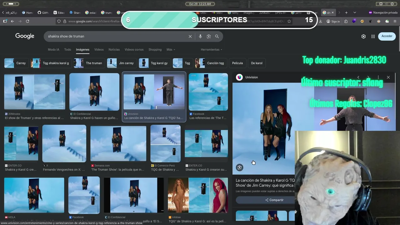
Task: Open the Firefox hamburger application menu
Action: tap(395, 21)
